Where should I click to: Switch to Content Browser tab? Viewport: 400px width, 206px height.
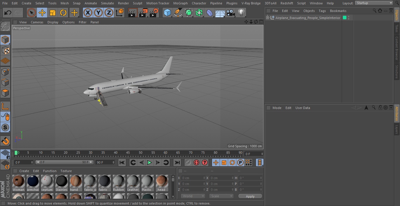pos(397,48)
